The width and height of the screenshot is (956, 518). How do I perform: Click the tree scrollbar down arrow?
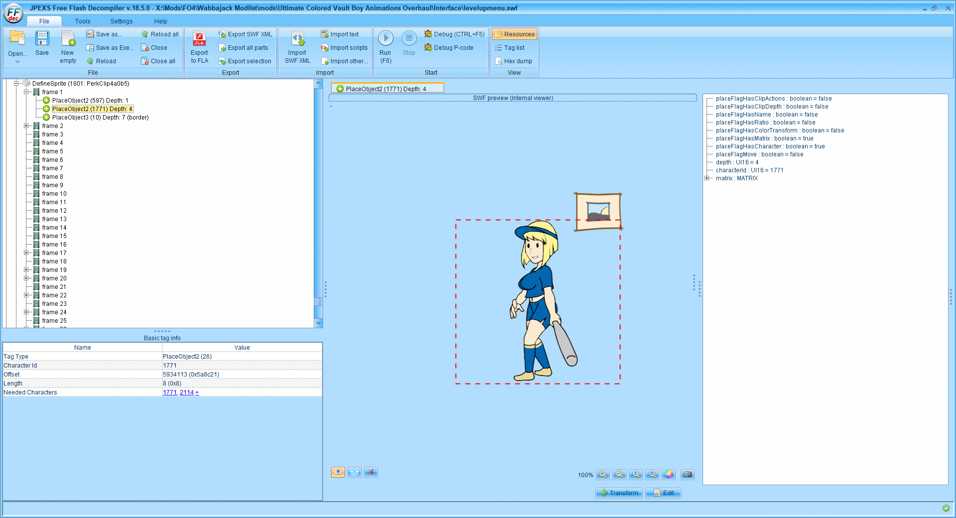[319, 323]
